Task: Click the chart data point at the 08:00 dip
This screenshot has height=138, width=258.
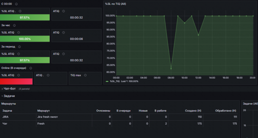Action: [171, 69]
